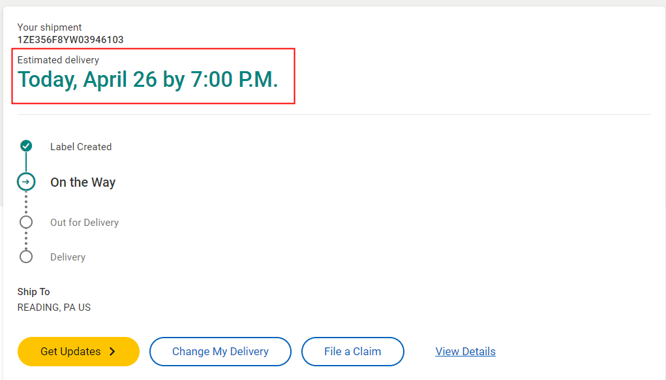
Task: Click the Label Created green checkmark icon
Action: click(26, 146)
